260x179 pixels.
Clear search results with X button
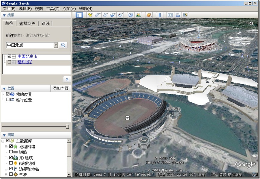click(67, 79)
